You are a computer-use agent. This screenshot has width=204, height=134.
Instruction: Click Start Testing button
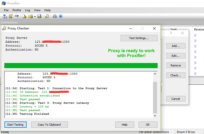(x=15, y=125)
